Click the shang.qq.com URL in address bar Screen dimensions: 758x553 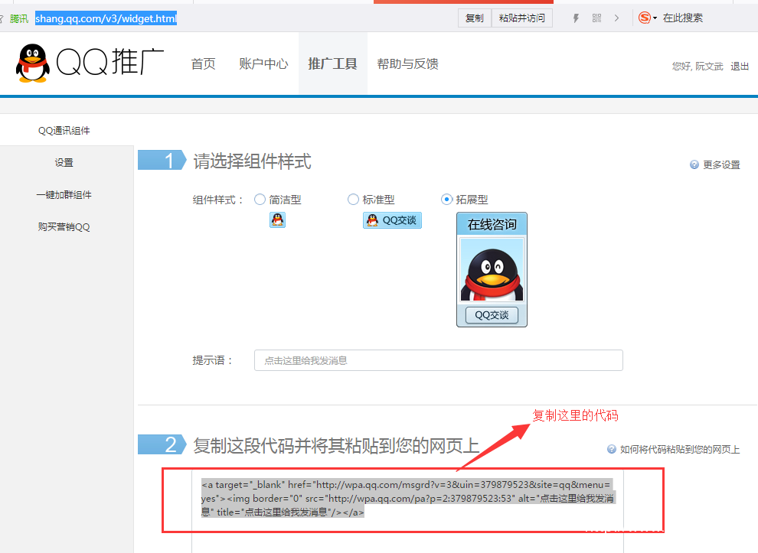[106, 18]
